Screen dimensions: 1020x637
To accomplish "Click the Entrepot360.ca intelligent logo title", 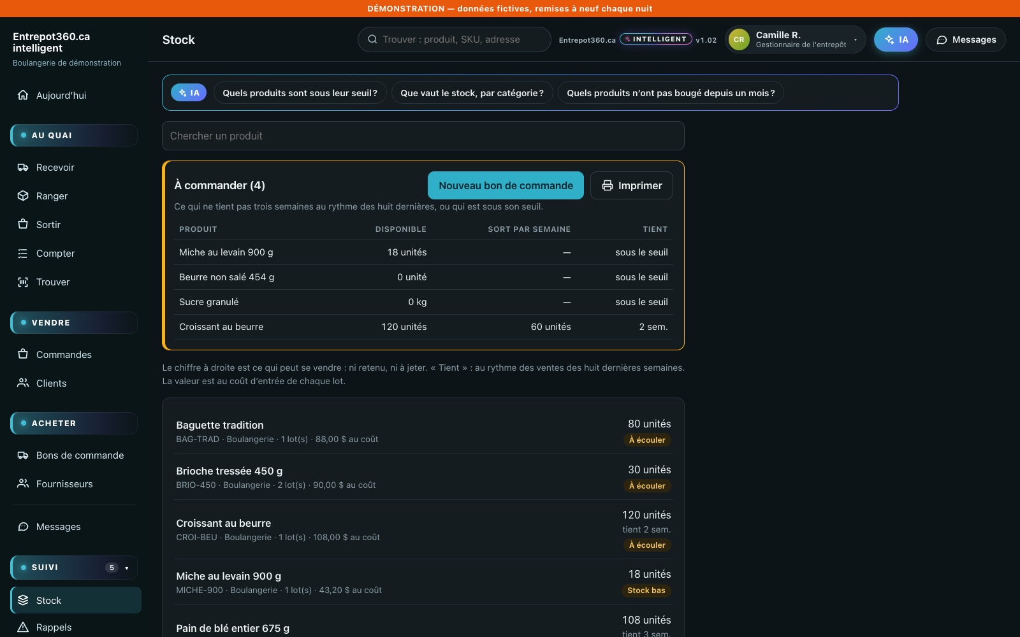I will pyautogui.click(x=51, y=42).
